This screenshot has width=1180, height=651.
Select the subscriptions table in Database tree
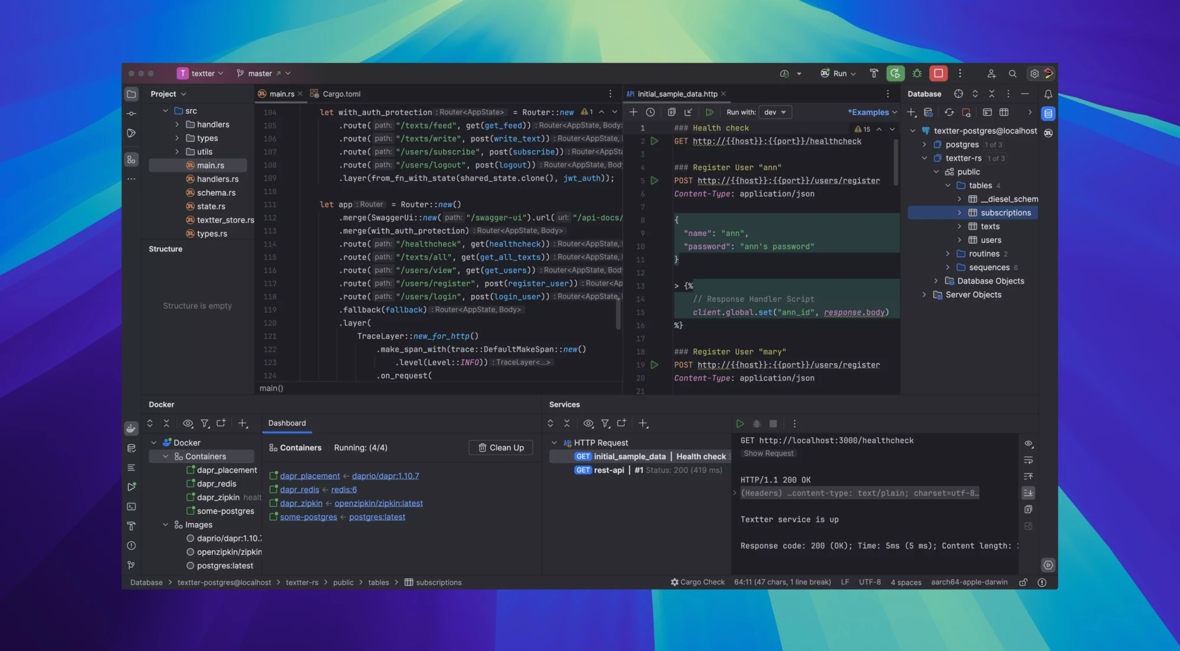(x=1005, y=213)
